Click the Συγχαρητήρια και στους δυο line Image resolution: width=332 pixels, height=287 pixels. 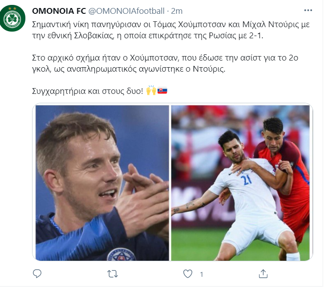pos(88,91)
